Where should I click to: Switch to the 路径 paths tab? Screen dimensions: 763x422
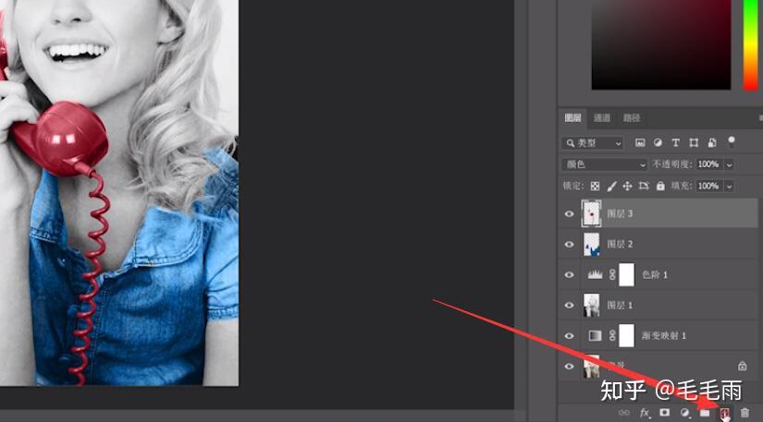click(632, 118)
